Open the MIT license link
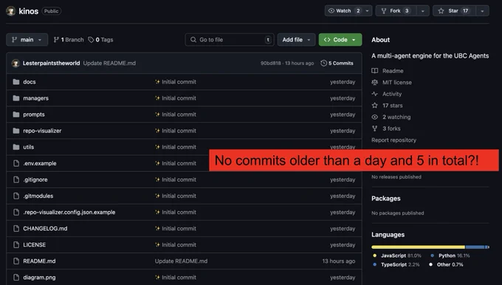The image size is (502, 285). pos(397,82)
